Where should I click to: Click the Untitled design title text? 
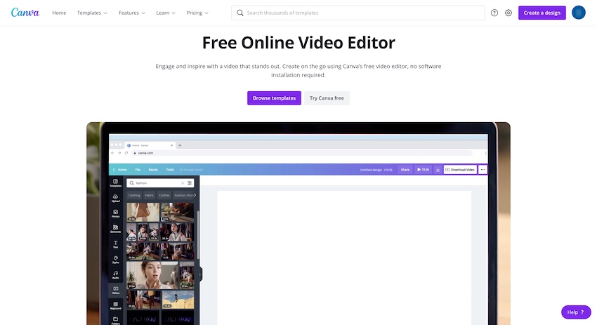[376, 170]
